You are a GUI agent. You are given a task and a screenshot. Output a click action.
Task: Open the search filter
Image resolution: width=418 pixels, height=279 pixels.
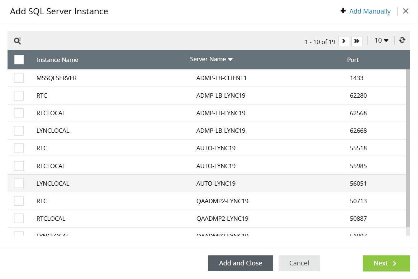pos(17,40)
